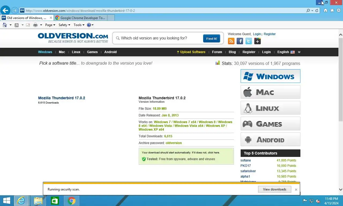Open the Safety menu dropdown
The image size is (343, 206).
pyautogui.click(x=64, y=25)
